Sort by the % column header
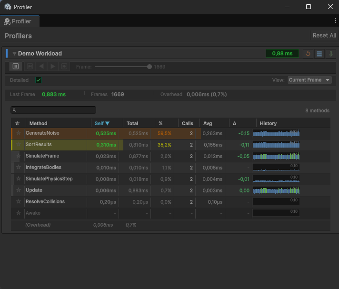Image resolution: width=339 pixels, height=289 pixels. 160,123
